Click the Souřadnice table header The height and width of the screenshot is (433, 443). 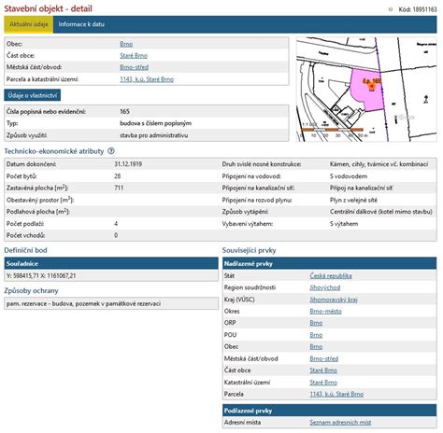(111, 263)
